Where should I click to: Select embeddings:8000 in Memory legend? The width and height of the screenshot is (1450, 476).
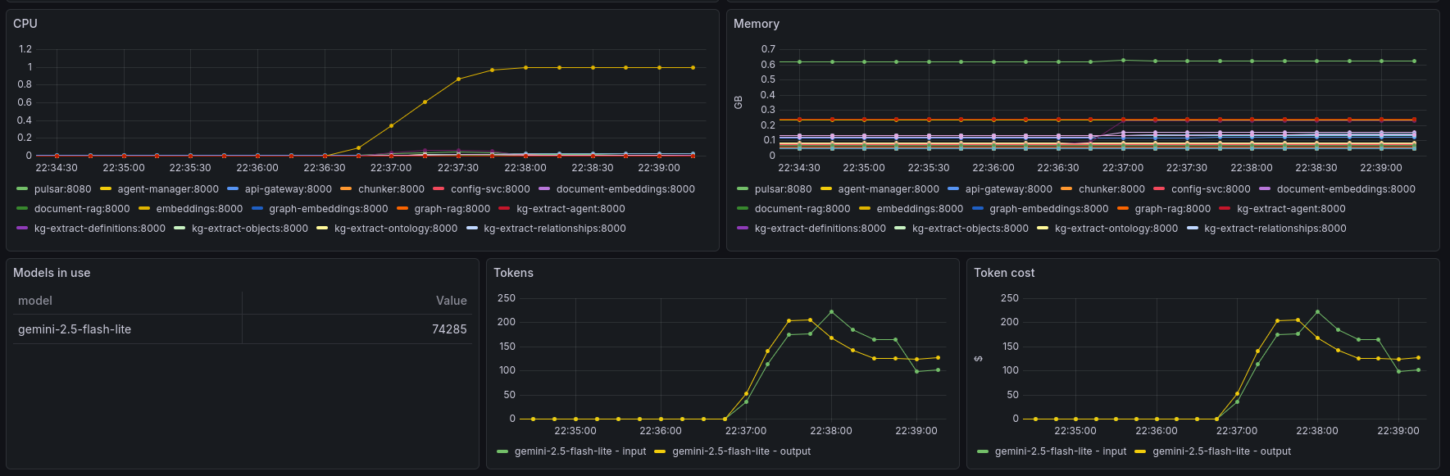[x=920, y=209]
